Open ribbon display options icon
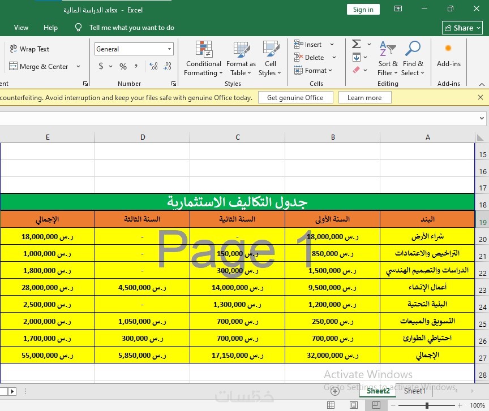Screen dimensions: 489x411 click(398, 8)
